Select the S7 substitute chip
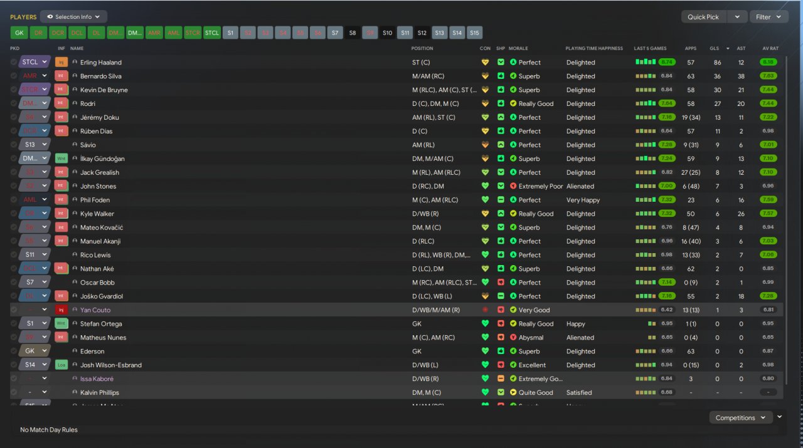Screen dimensions: 803x448 click(x=336, y=33)
